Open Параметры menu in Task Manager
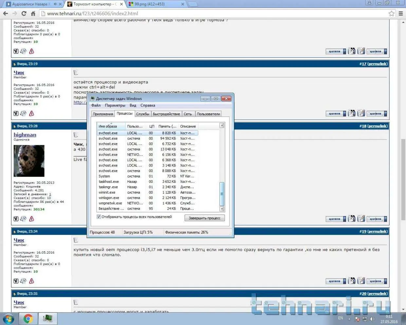Screen dimensions: 406x325 [115, 105]
